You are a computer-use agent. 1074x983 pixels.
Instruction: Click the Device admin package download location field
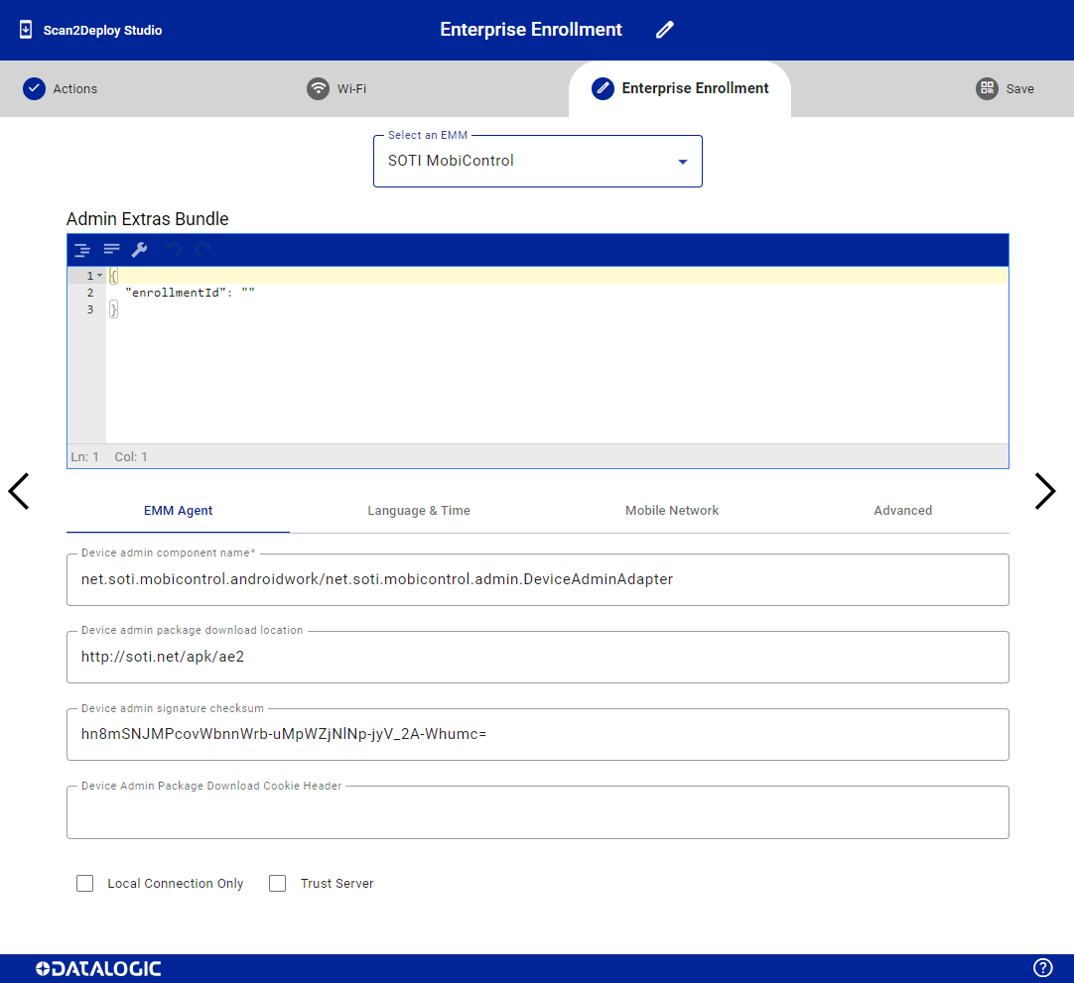[x=538, y=658]
